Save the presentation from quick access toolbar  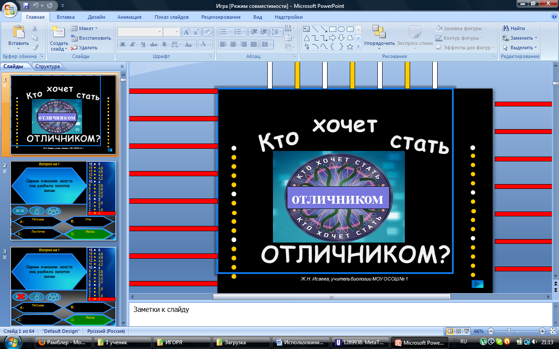pos(26,6)
